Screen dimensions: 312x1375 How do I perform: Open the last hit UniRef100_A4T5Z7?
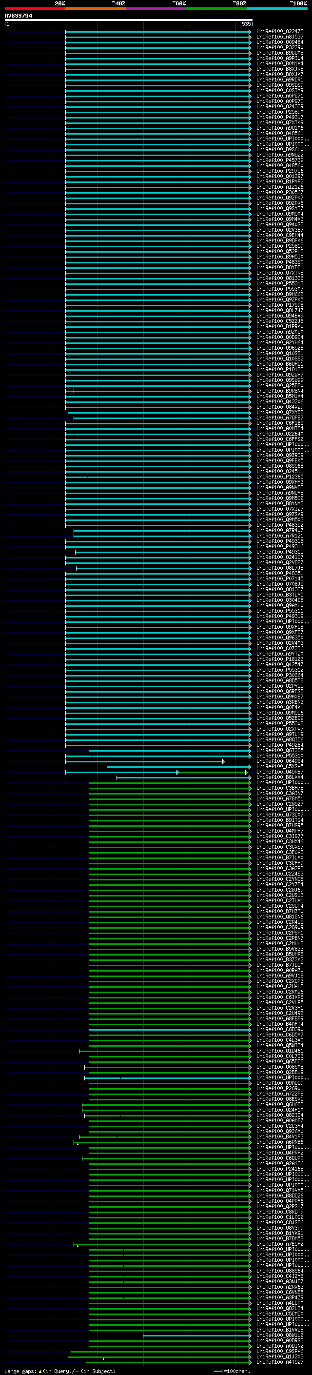[279, 1362]
